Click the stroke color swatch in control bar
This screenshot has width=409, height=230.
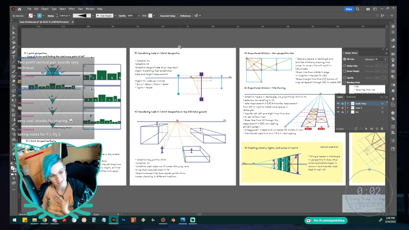click(40, 16)
